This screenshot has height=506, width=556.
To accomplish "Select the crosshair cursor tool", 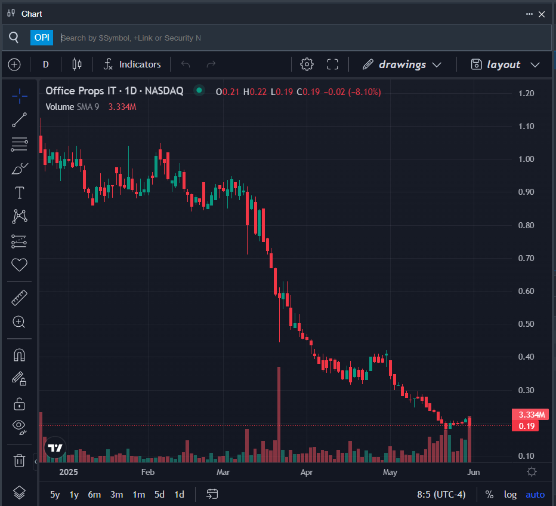I will pos(20,96).
